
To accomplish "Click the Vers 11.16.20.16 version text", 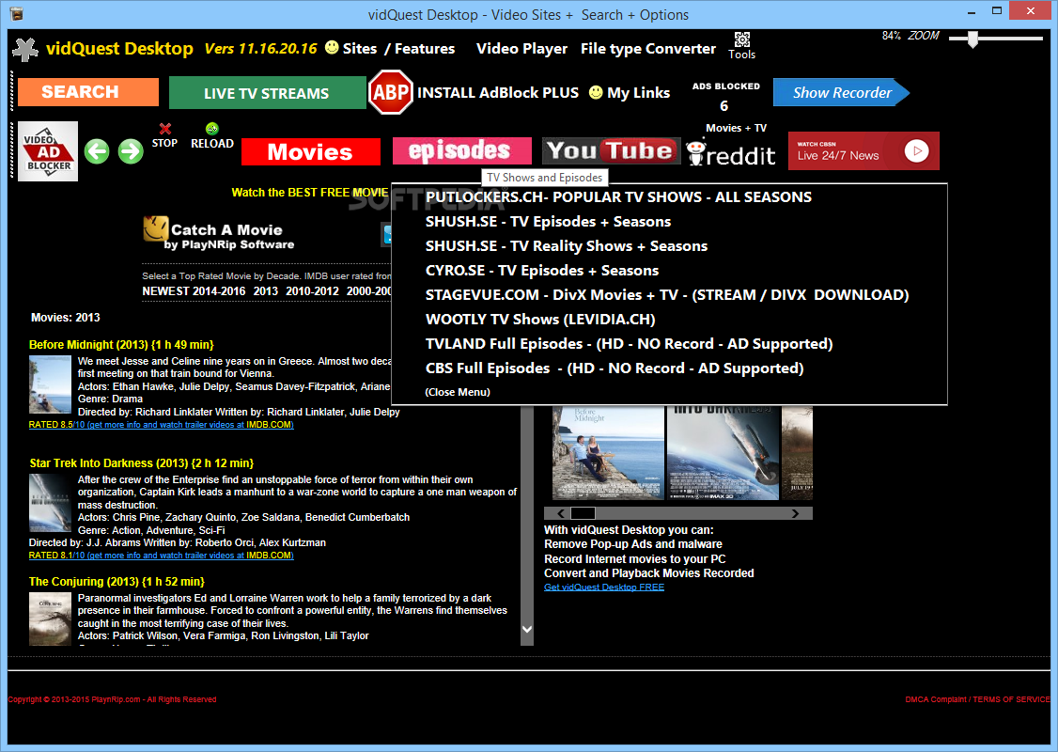I will coord(260,49).
